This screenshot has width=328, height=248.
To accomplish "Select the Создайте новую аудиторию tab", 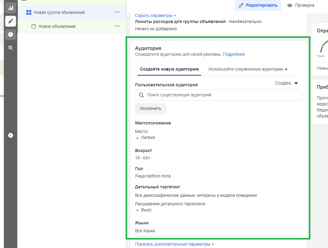I will click(x=169, y=69).
